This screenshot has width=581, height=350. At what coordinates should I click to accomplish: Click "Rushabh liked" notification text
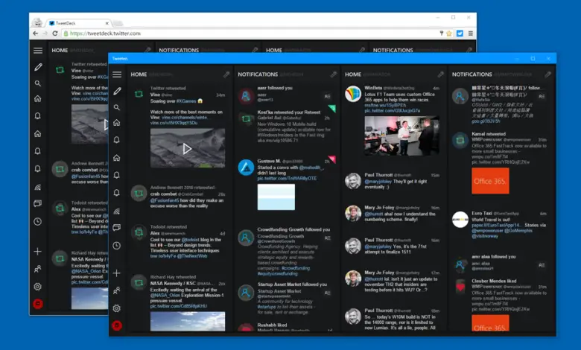pos(272,325)
